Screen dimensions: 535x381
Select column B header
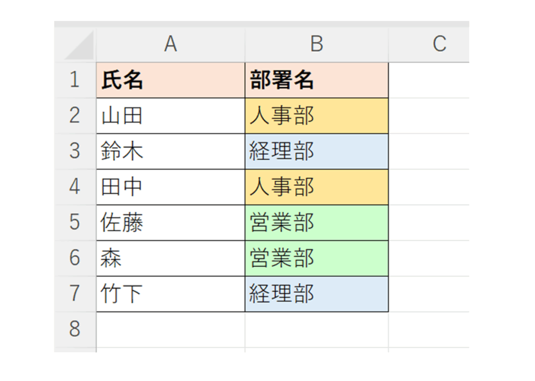[317, 44]
